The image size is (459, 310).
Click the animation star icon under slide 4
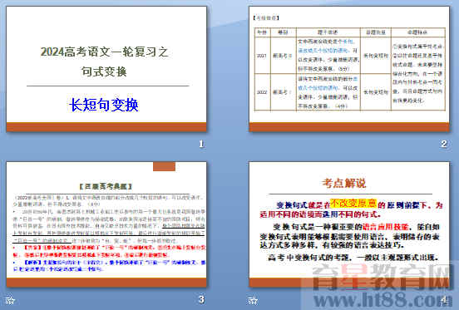click(x=253, y=300)
